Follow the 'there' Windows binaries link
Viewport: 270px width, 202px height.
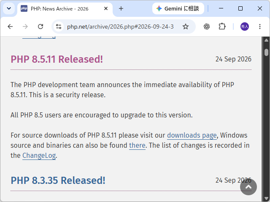(137, 146)
